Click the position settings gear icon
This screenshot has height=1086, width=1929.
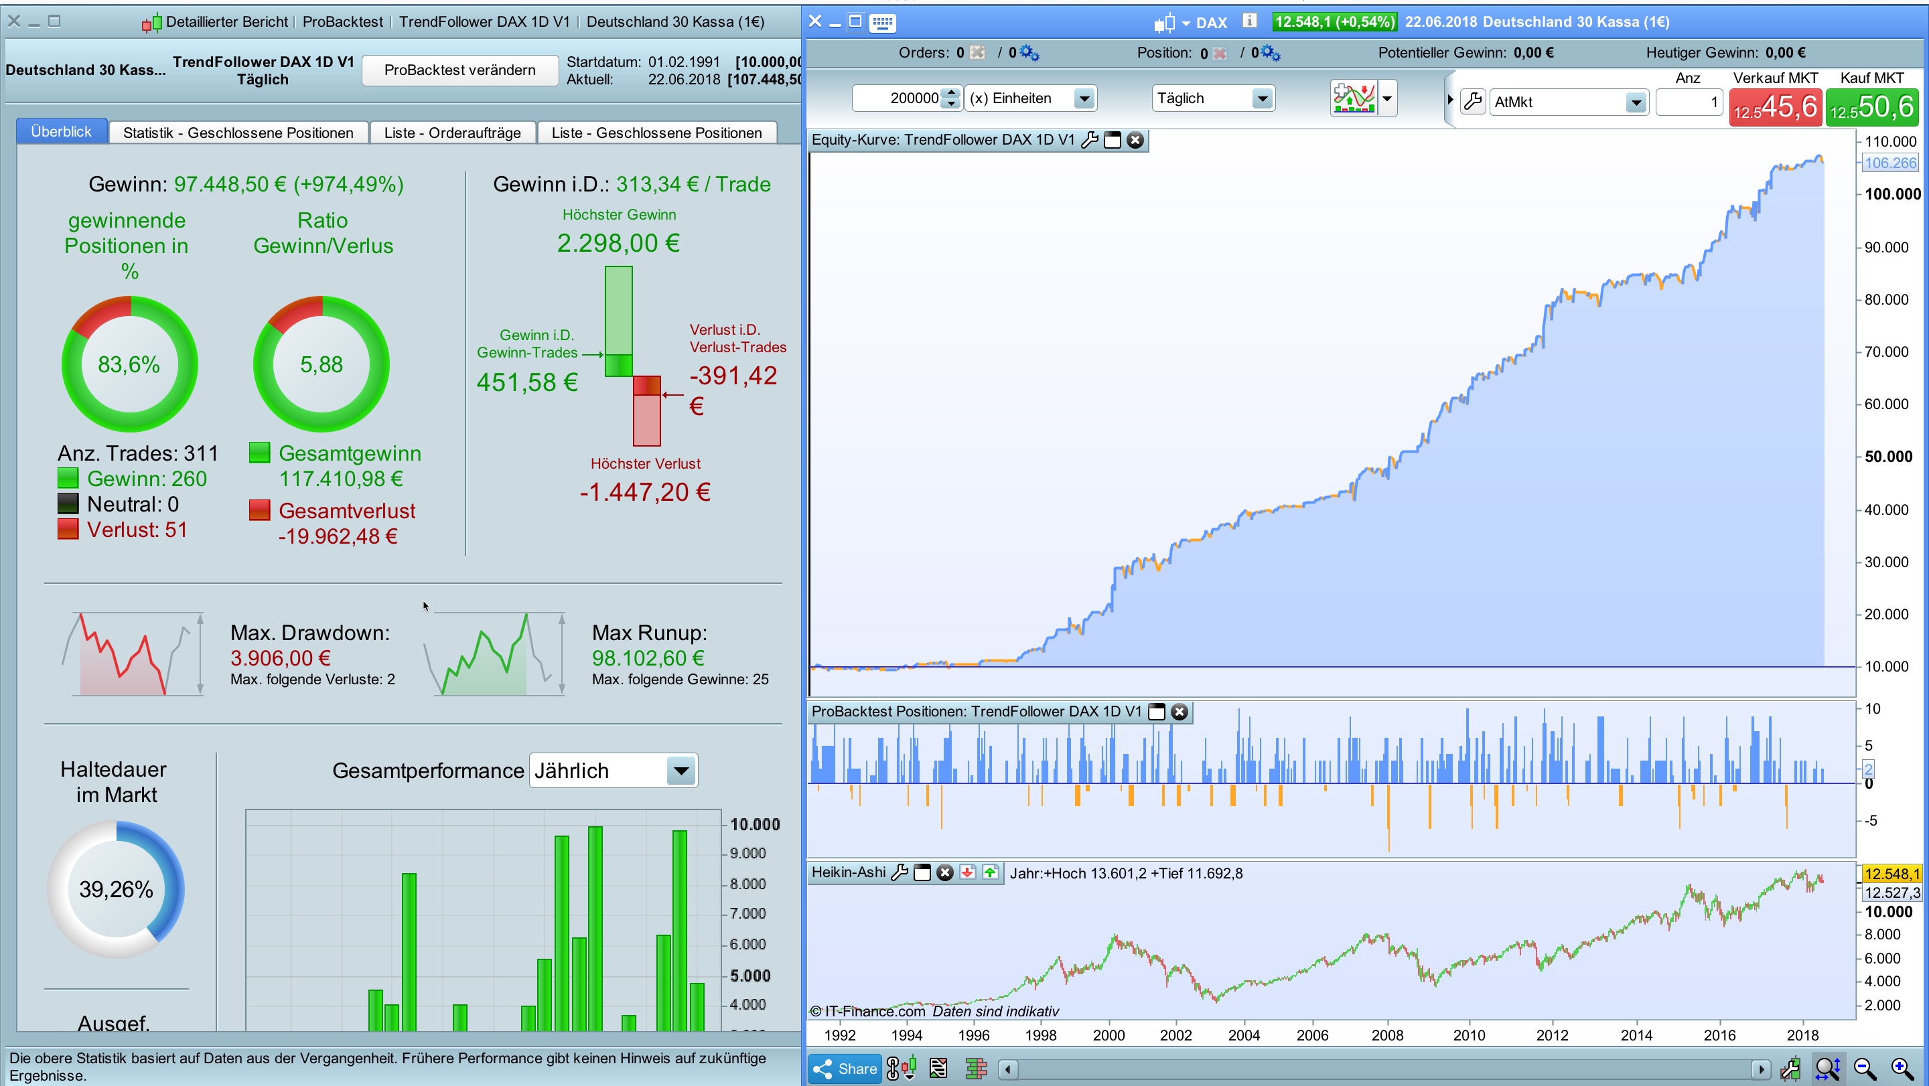tap(1271, 52)
